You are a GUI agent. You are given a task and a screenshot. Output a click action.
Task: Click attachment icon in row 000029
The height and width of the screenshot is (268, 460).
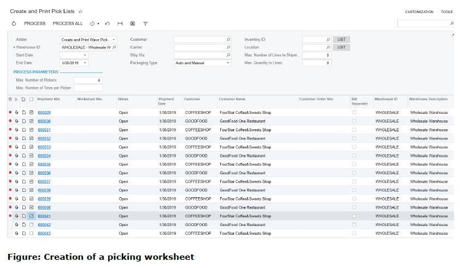tap(17, 112)
